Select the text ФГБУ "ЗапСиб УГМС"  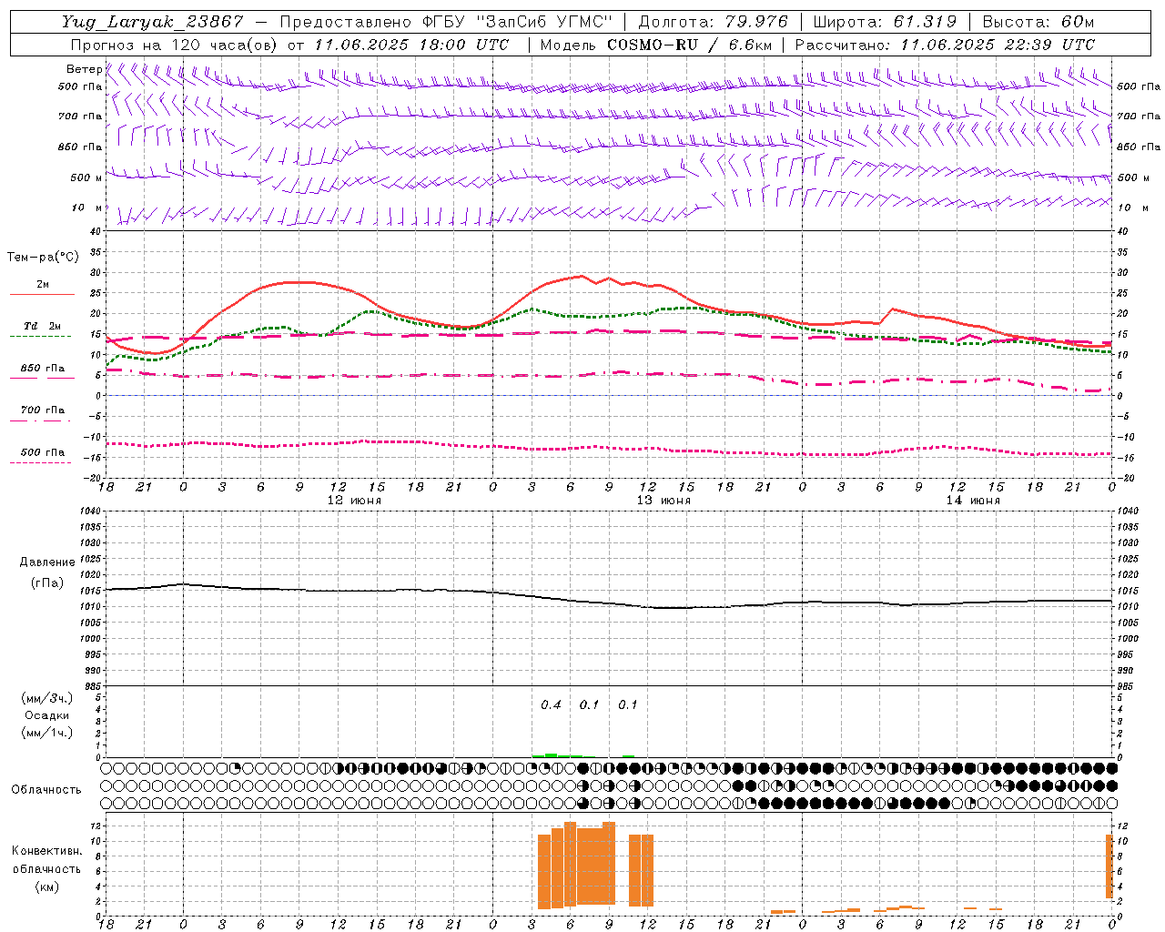517,22
